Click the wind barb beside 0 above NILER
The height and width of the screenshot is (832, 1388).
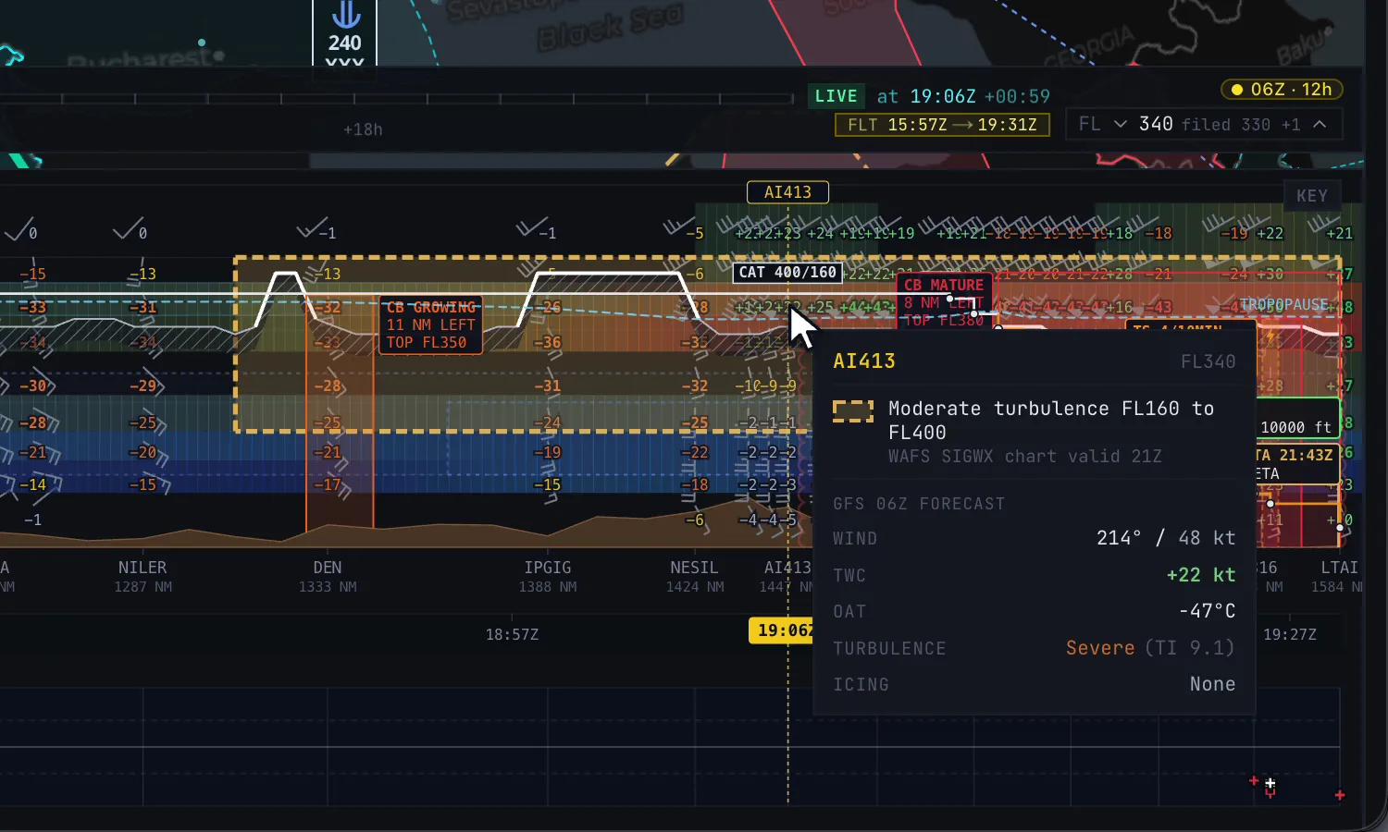click(129, 227)
